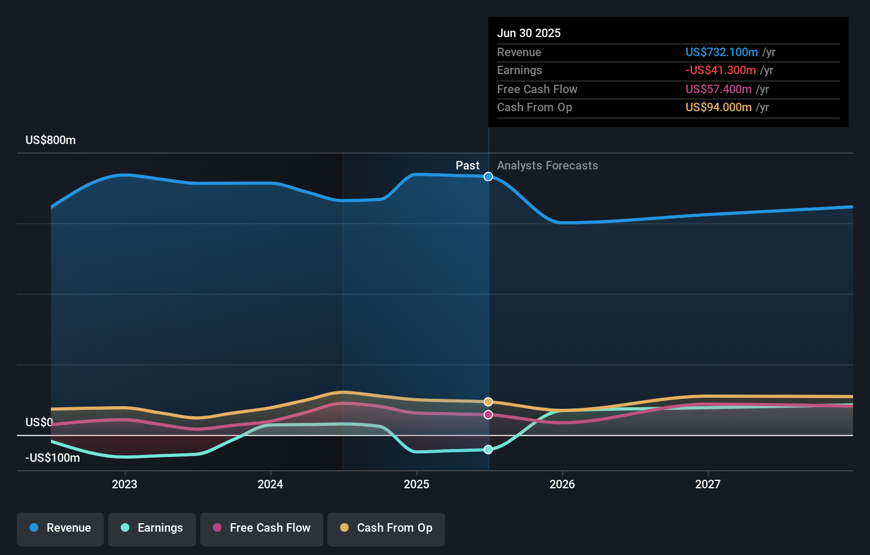This screenshot has width=870, height=555.
Task: Toggle the Cash From Op series visibility
Action: pos(386,528)
